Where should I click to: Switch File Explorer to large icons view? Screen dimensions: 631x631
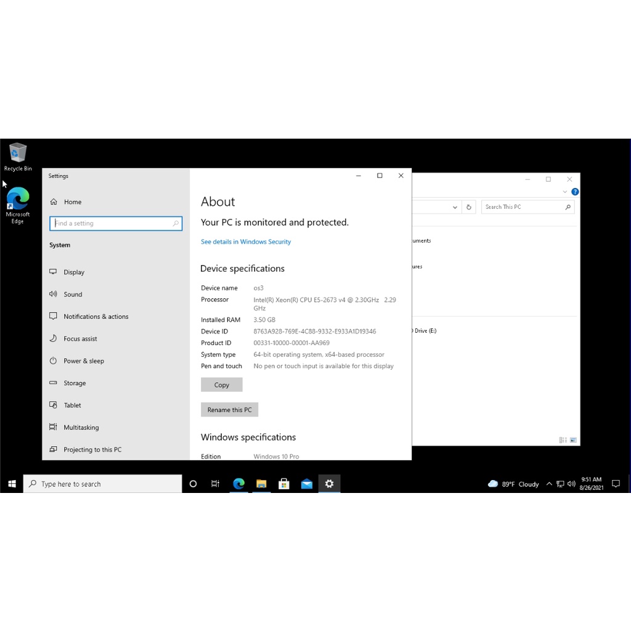point(574,440)
